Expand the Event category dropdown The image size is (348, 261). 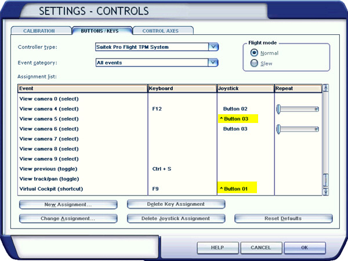(213, 63)
